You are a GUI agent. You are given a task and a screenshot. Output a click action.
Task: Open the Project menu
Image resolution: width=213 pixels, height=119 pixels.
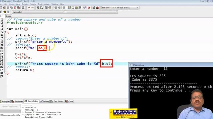pyautogui.click(x=25, y=4)
